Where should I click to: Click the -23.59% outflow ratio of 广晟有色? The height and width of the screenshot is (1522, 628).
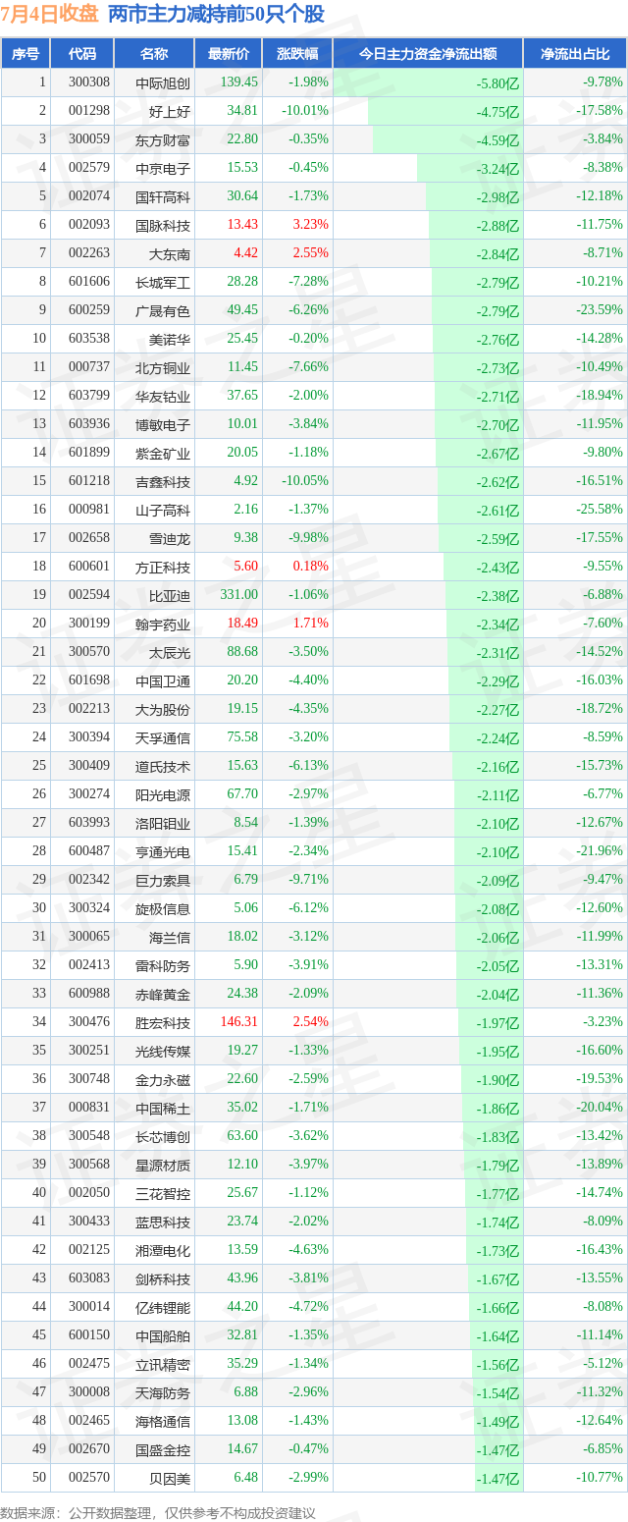tap(600, 310)
